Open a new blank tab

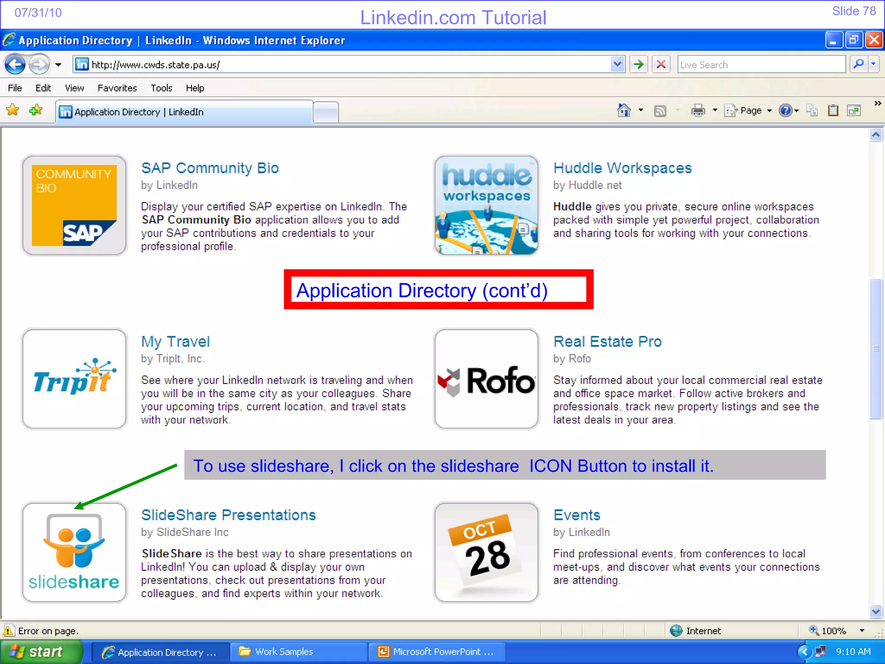(x=326, y=113)
